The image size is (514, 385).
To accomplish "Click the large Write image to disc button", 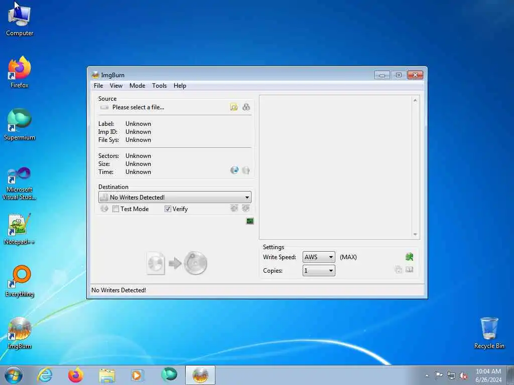I will (177, 263).
